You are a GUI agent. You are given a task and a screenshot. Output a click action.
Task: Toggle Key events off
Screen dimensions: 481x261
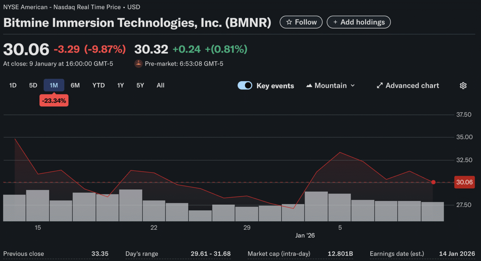click(245, 85)
